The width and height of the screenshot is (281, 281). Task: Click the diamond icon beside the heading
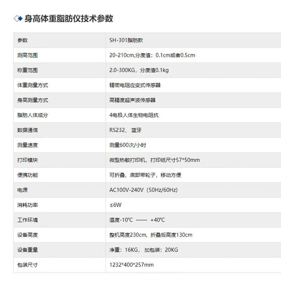pos(18,19)
